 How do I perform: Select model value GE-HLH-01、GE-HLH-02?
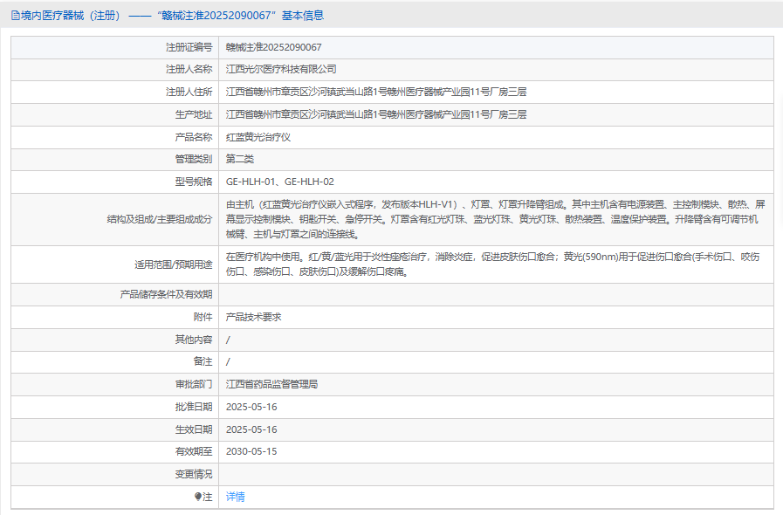280,182
